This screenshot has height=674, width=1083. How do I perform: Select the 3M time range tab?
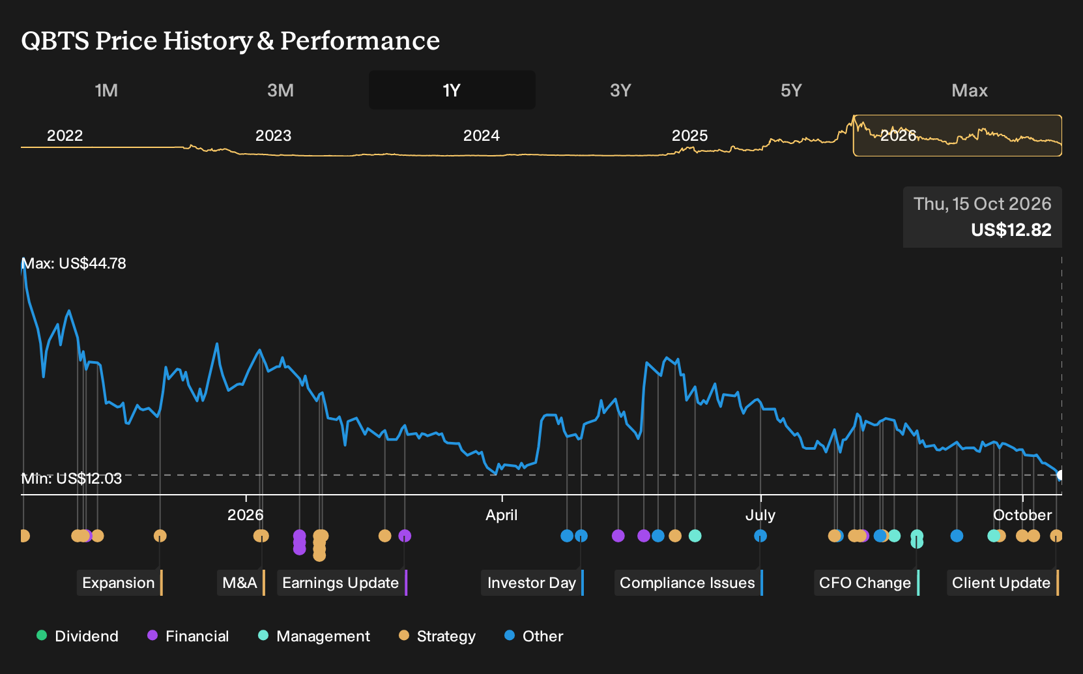(x=280, y=90)
